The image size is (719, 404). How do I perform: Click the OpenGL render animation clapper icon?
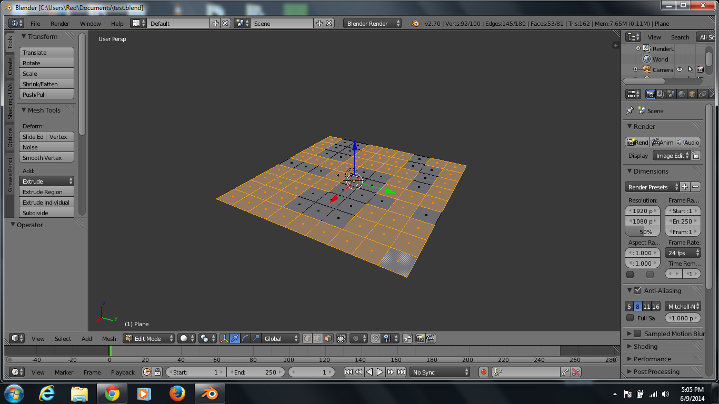point(431,338)
